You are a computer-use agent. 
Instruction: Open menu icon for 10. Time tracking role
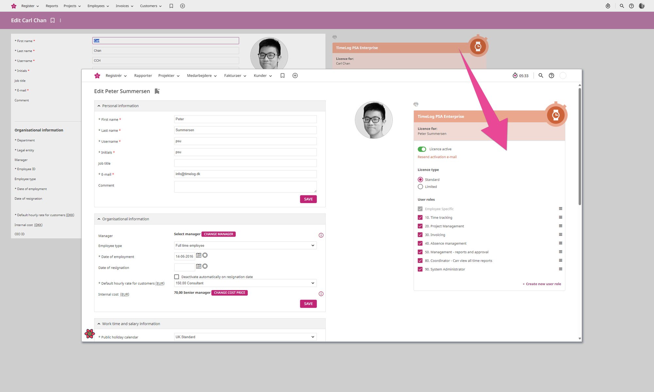click(x=560, y=217)
